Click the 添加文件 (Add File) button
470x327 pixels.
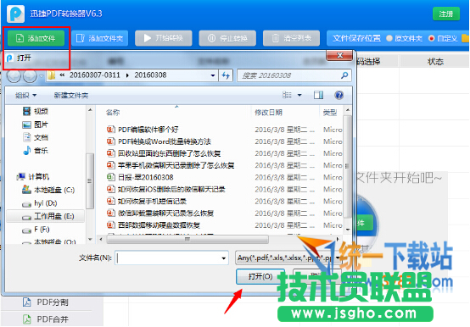[36, 38]
